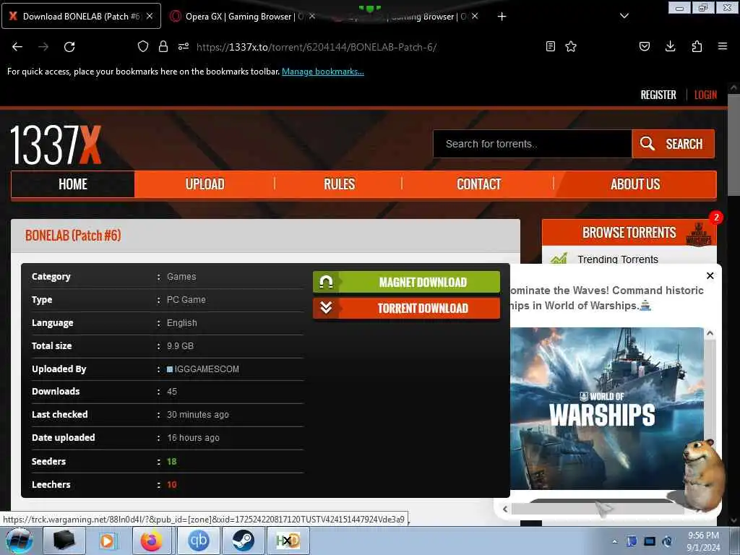Expand the list all tabs chevron
The height and width of the screenshot is (555, 740).
624,16
